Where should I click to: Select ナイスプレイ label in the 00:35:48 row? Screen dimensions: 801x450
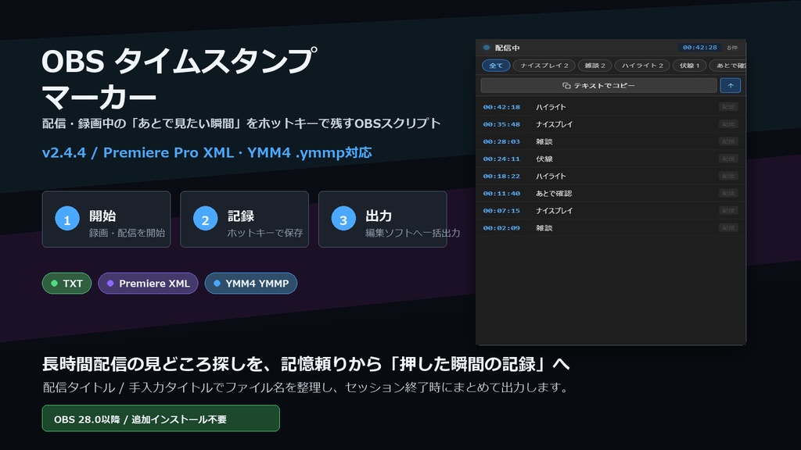click(x=555, y=124)
